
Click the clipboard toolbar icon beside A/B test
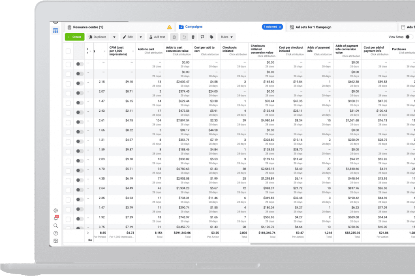(x=174, y=37)
